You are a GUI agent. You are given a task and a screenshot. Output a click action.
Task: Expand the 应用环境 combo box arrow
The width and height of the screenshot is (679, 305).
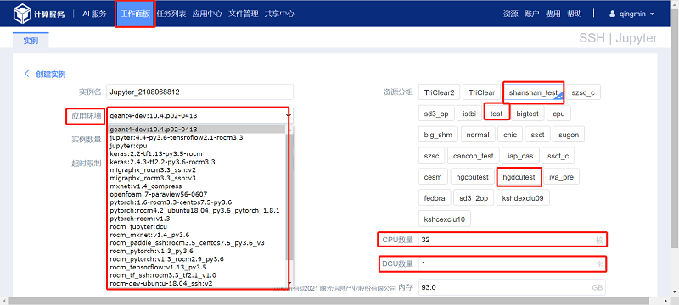tap(289, 115)
